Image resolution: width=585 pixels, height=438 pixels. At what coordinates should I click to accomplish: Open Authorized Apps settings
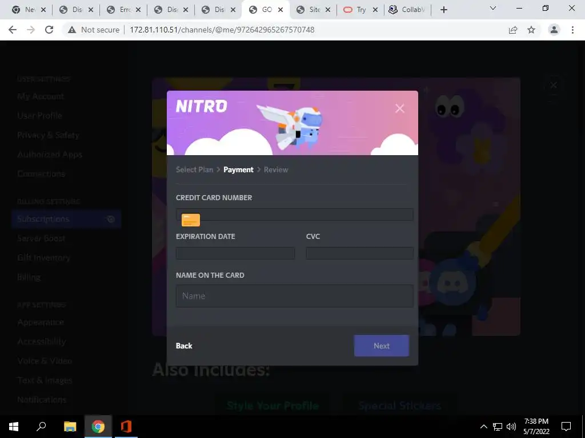point(50,154)
